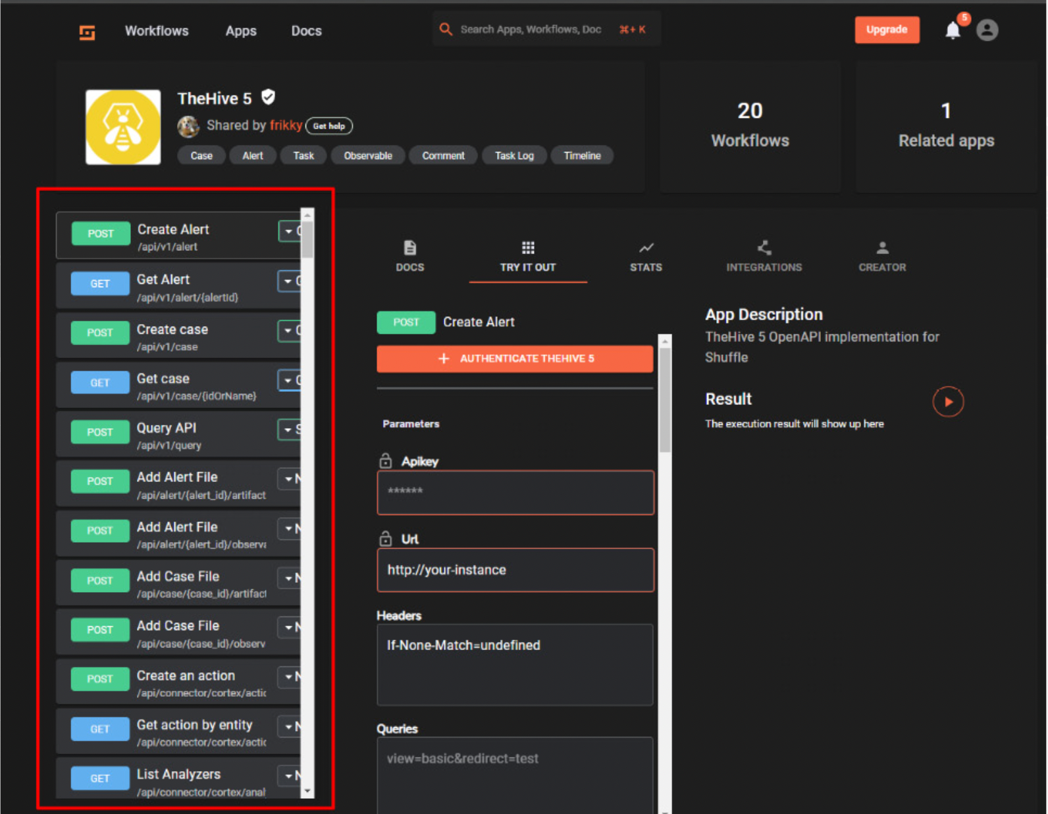The height and width of the screenshot is (814, 1048).
Task: Click Authenticate TheHive 5 button
Action: (x=515, y=359)
